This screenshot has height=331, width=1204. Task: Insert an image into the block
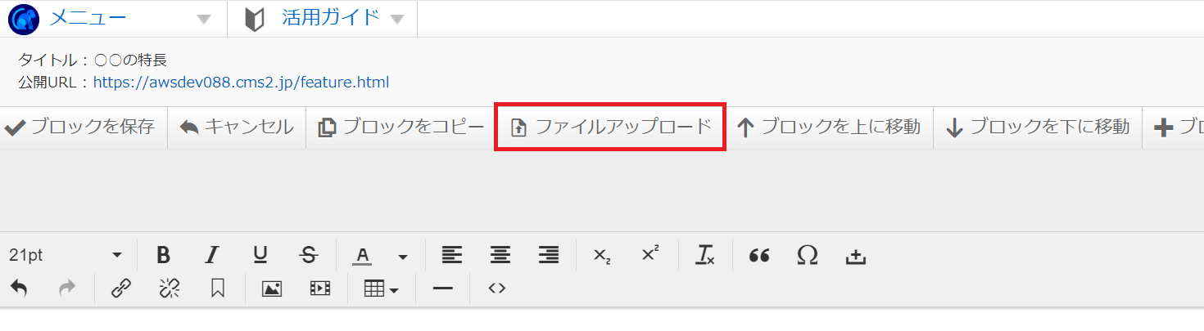[x=272, y=288]
